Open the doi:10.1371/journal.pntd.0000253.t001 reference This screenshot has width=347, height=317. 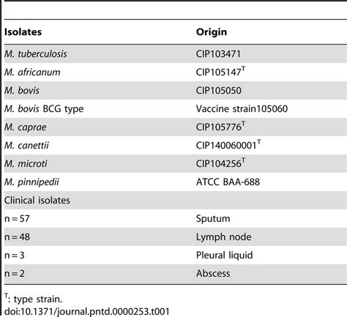pyautogui.click(x=87, y=312)
